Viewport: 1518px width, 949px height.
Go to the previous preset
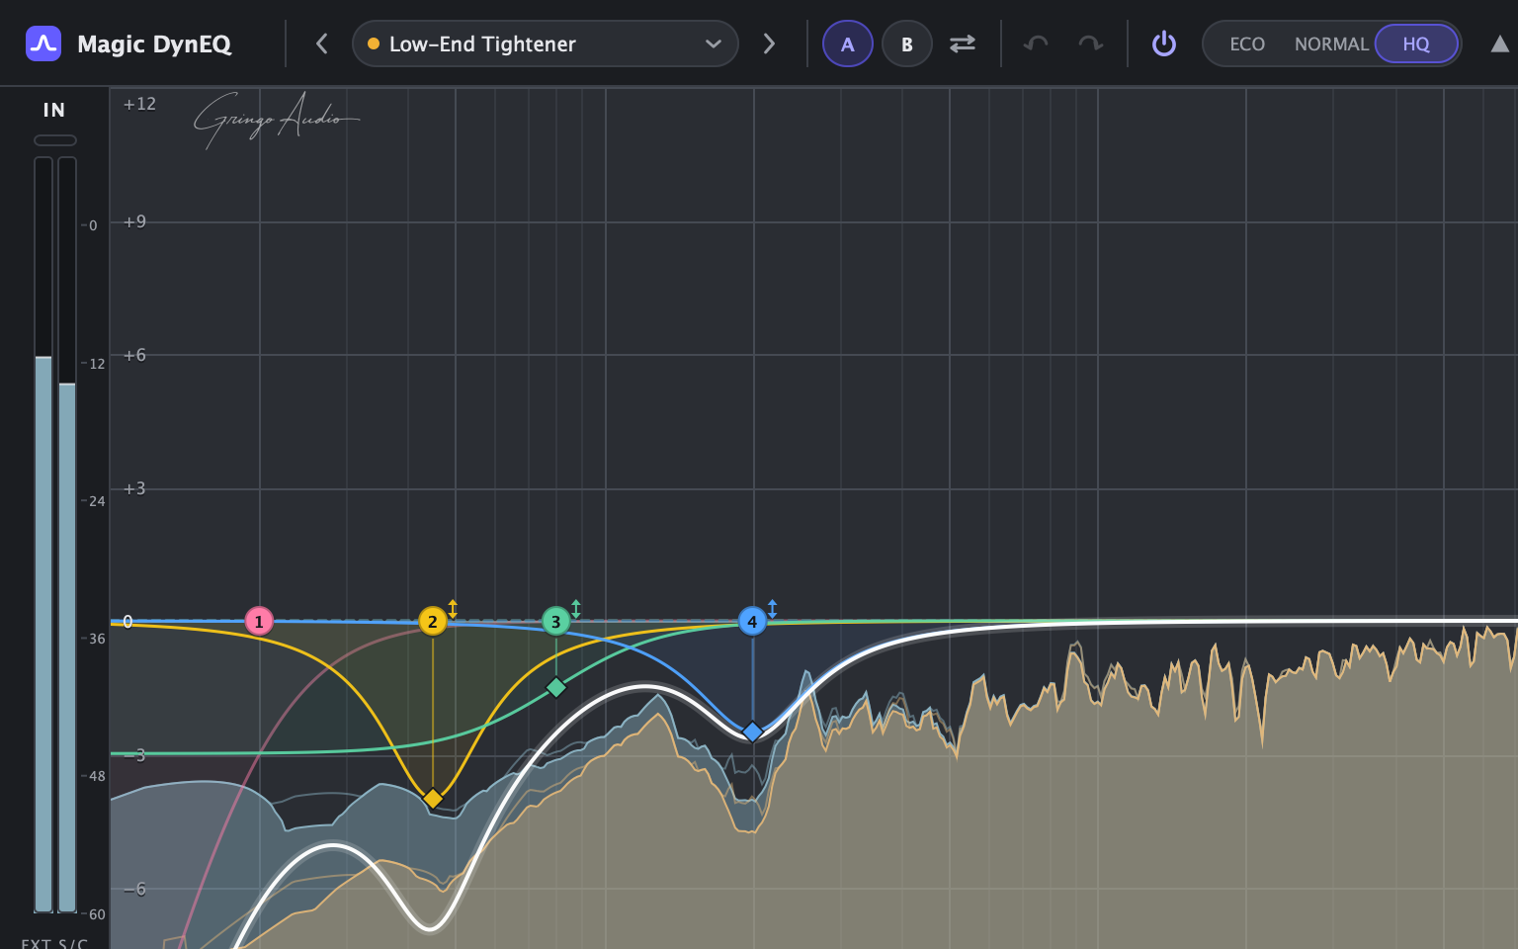tap(321, 43)
